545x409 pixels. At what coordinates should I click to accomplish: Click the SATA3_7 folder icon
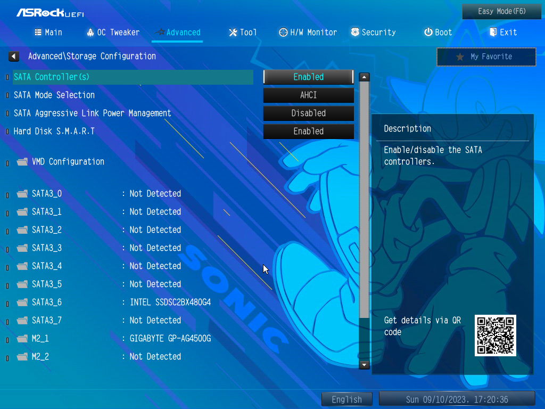point(22,320)
